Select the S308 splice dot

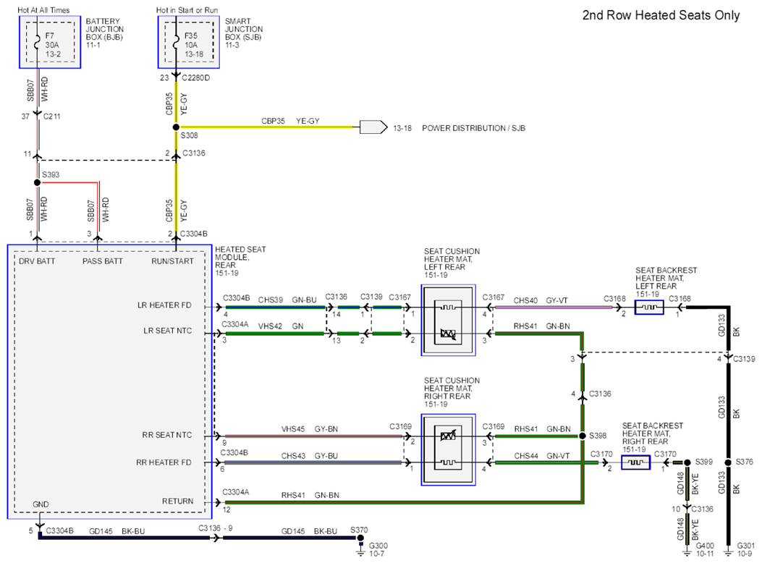coord(176,127)
